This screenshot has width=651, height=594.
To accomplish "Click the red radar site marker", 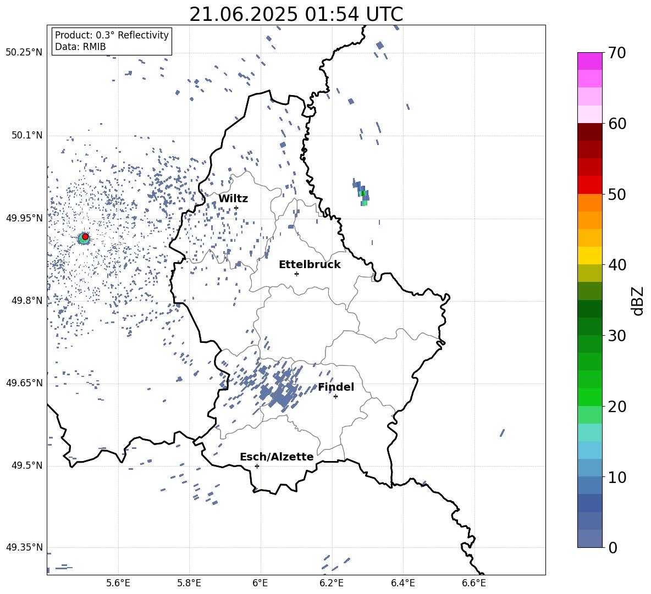I will click(x=85, y=237).
